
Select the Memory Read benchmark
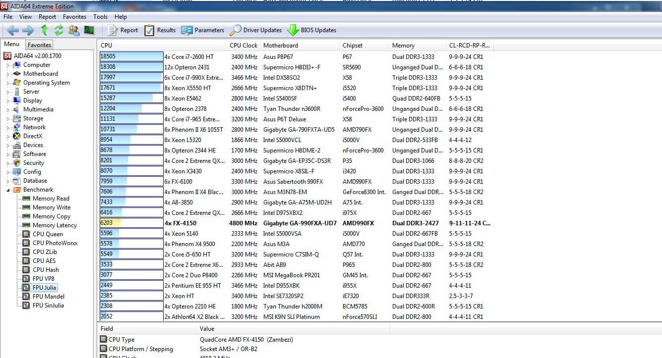click(51, 199)
